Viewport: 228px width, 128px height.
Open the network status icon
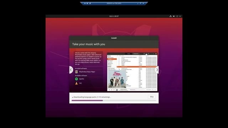coord(171,16)
